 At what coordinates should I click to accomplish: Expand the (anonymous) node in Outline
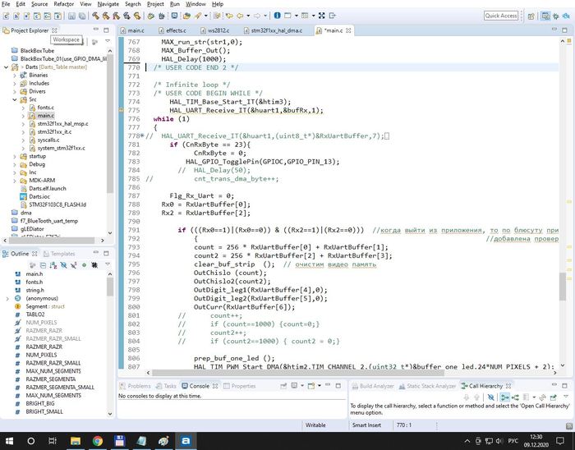(x=7, y=298)
